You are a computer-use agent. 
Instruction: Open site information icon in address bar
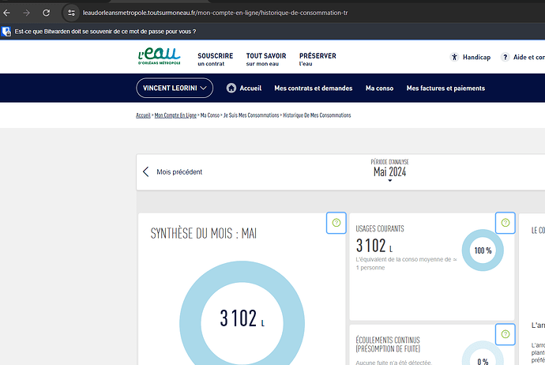pyautogui.click(x=71, y=13)
